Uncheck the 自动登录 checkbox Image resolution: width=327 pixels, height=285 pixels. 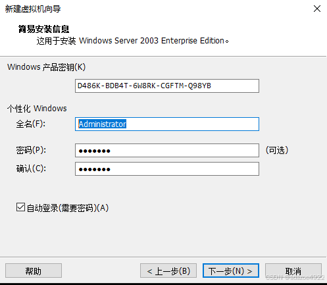tap(20, 207)
